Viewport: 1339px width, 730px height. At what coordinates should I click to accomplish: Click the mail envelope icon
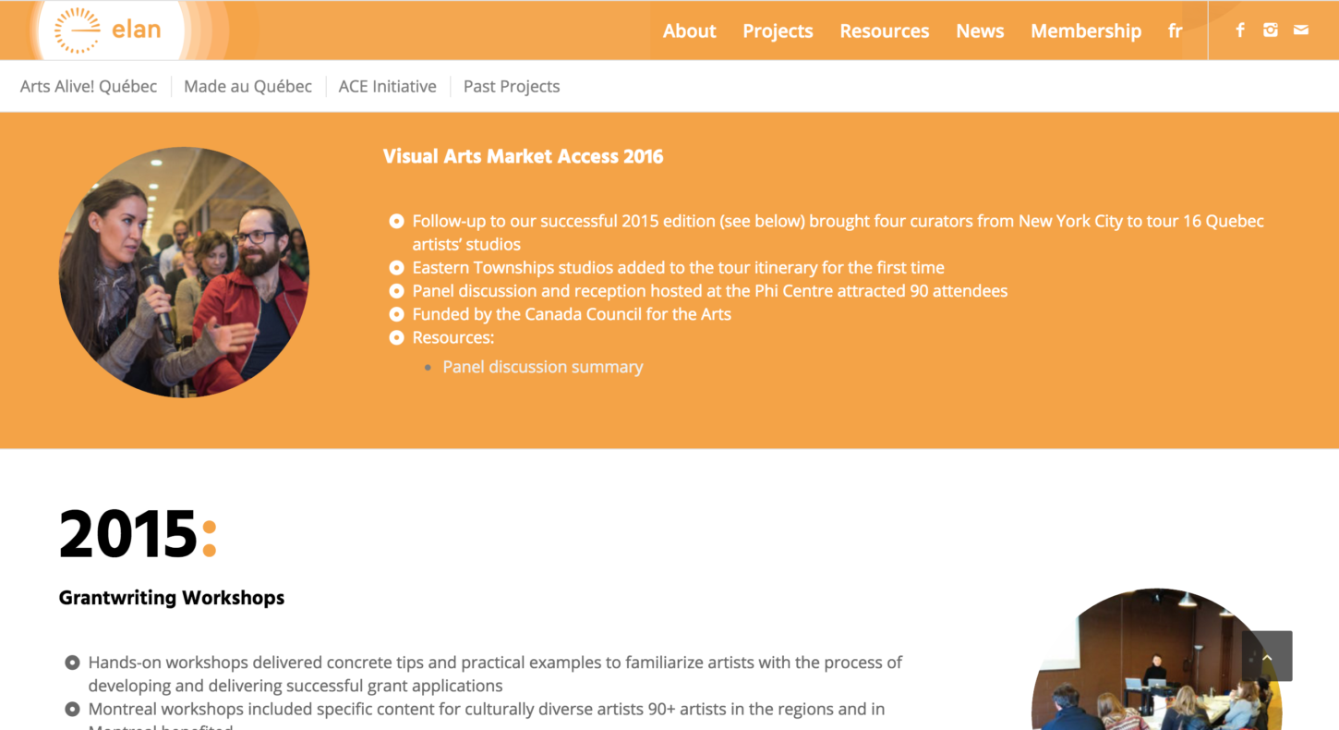click(1300, 30)
